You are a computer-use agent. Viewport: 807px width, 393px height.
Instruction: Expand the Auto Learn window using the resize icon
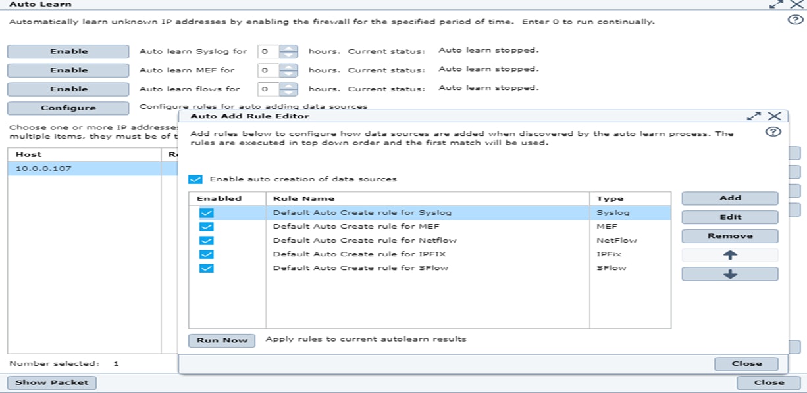(776, 4)
